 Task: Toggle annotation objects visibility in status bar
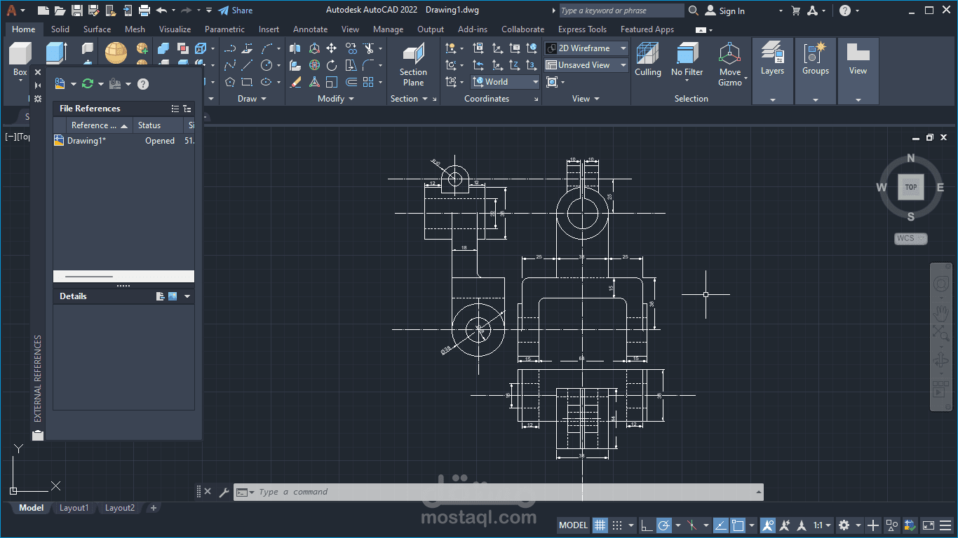[x=768, y=525]
